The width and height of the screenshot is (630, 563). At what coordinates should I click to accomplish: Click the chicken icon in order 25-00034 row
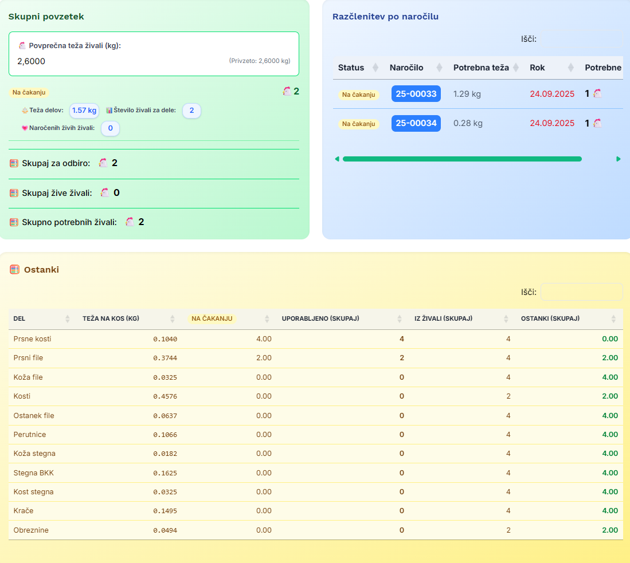[597, 123]
